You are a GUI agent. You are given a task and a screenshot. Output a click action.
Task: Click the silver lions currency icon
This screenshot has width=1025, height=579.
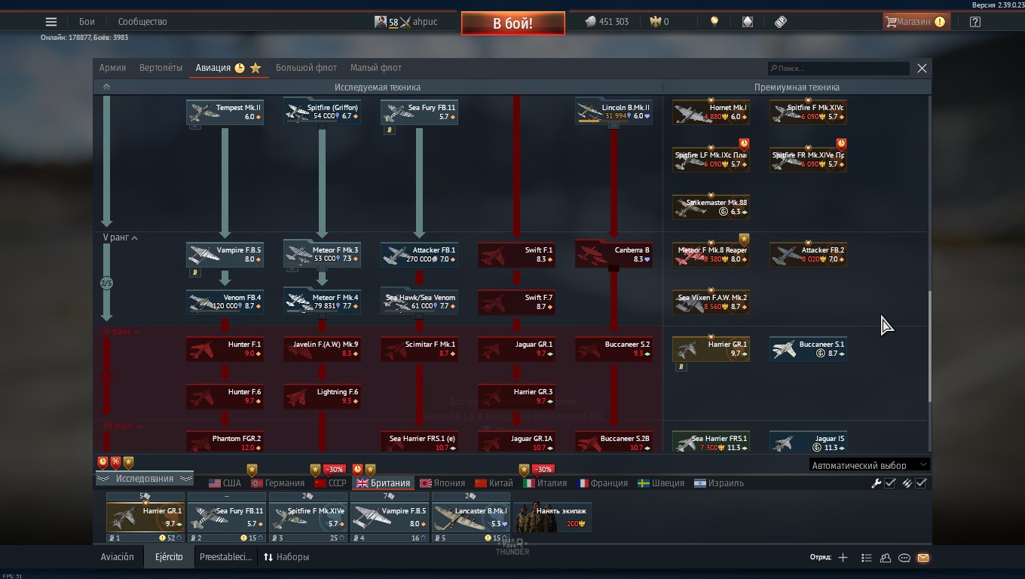(x=590, y=22)
